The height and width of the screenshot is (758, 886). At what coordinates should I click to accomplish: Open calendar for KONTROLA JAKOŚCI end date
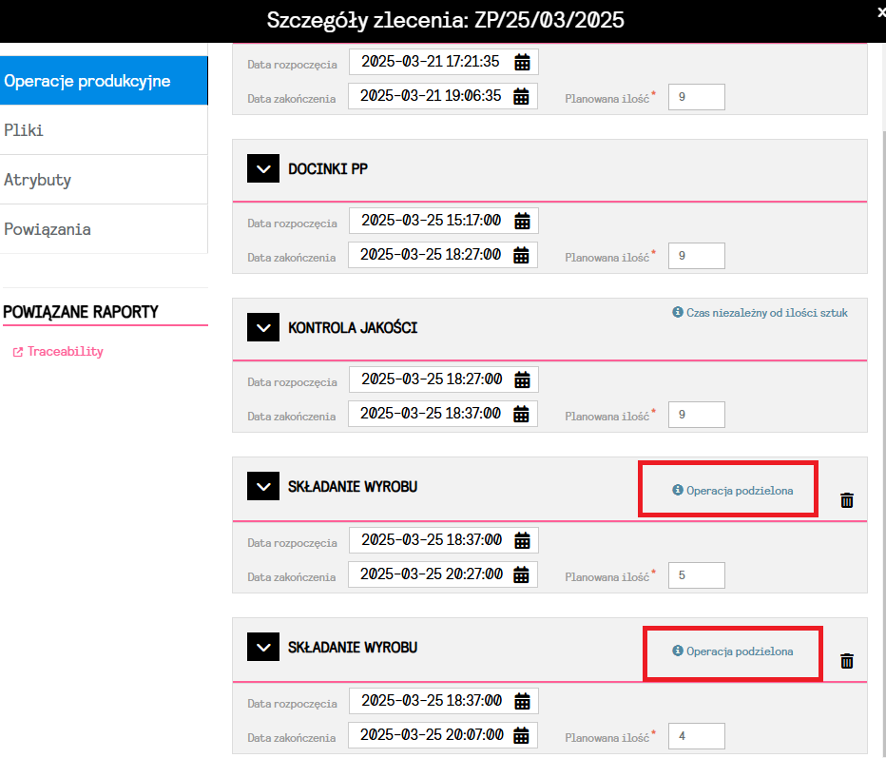[521, 415]
